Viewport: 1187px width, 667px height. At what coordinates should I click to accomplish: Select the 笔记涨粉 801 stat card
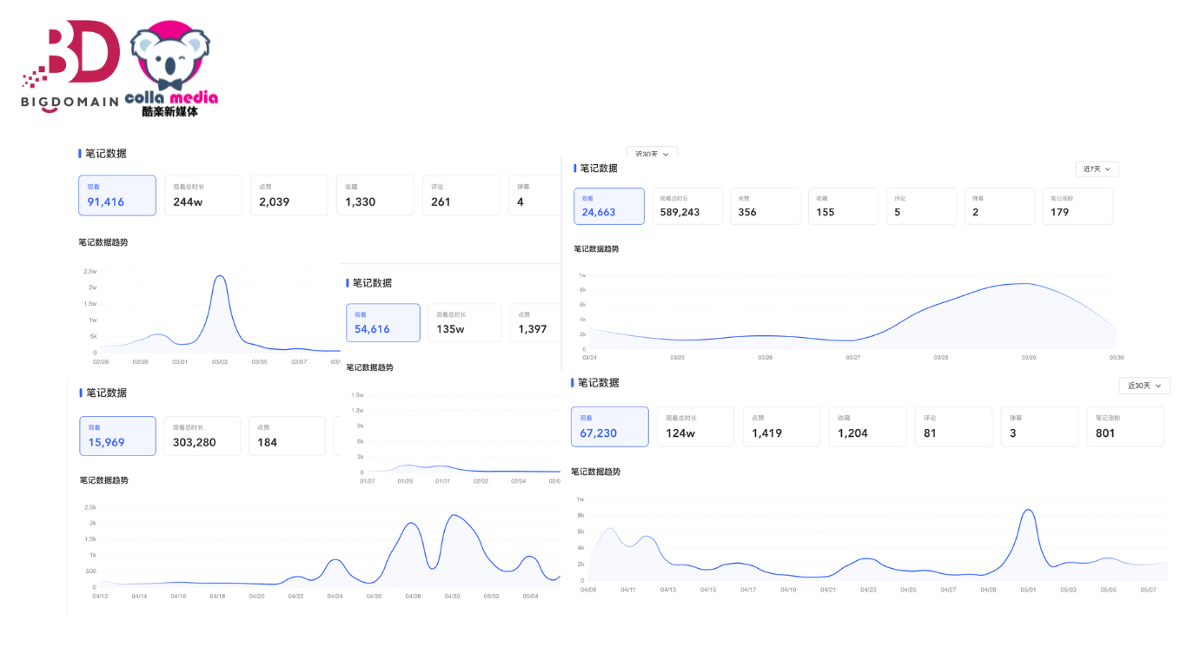1125,427
